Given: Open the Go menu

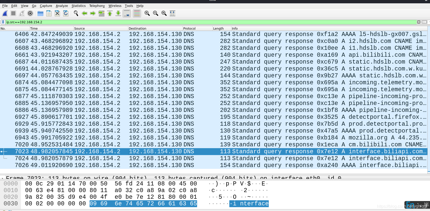Looking at the screenshot, I should point(34,6).
